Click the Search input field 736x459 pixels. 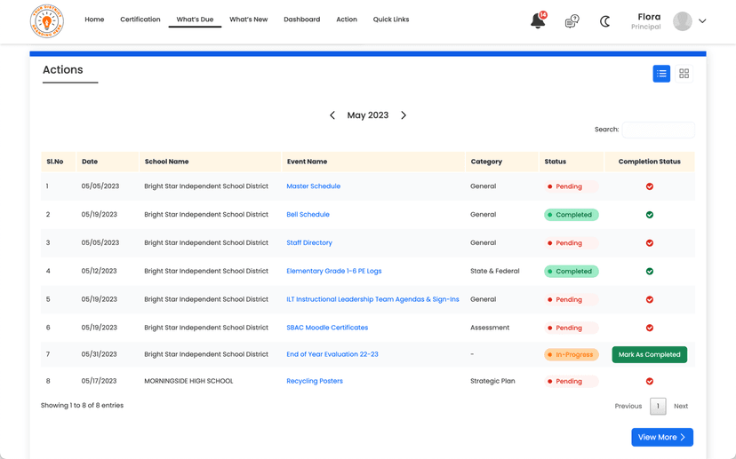pos(658,130)
